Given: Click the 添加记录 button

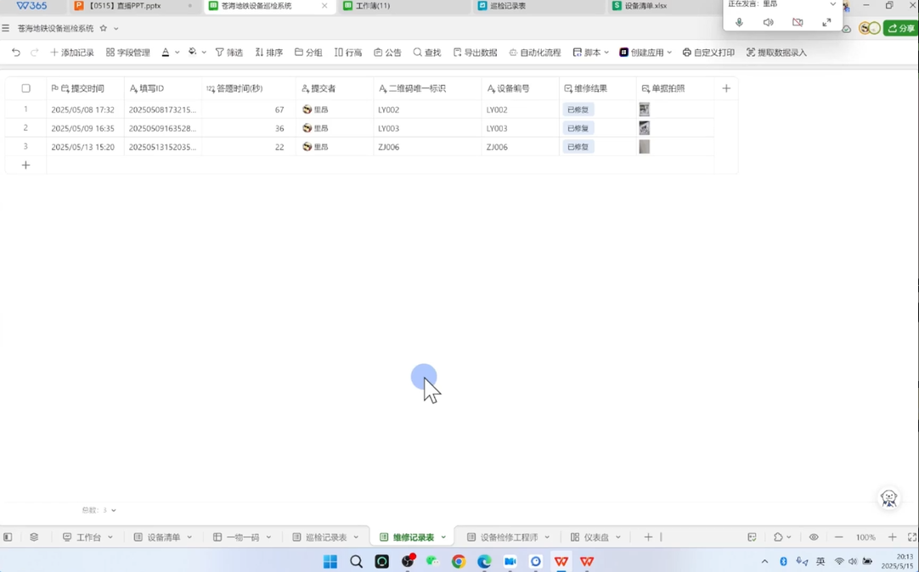Looking at the screenshot, I should click(x=72, y=53).
